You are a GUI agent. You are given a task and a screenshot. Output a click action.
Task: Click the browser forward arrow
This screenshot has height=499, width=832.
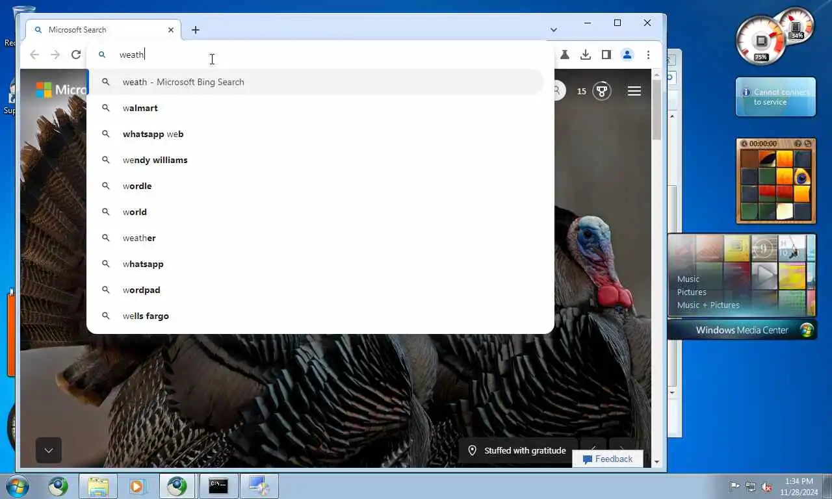55,55
